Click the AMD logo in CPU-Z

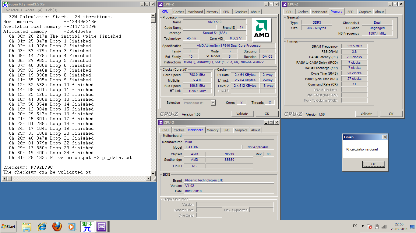[x=262, y=30]
